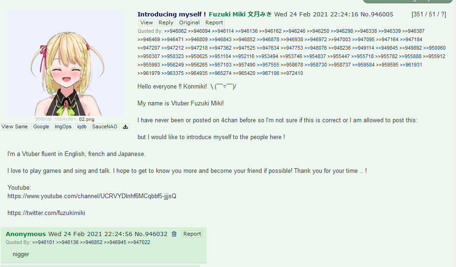Click the trash icon on post 946032
Image resolution: width=456 pixels, height=267 pixels.
point(174,234)
